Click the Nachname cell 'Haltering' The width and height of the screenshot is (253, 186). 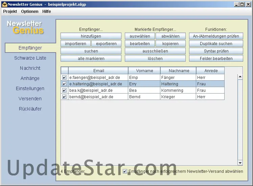click(178, 84)
